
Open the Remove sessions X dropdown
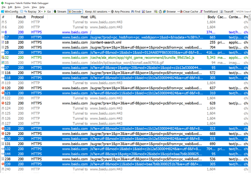coord(40,12)
